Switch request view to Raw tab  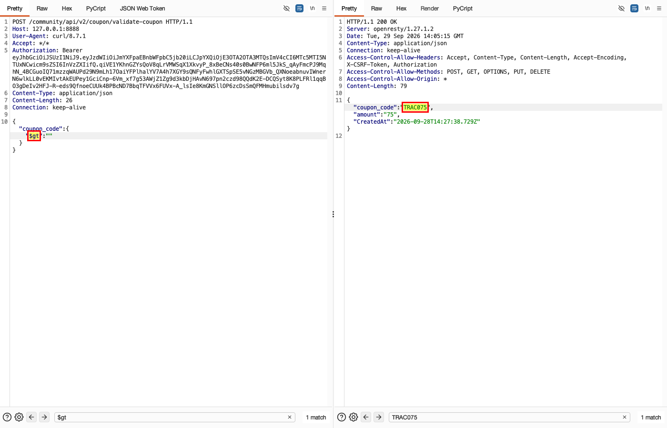[42, 9]
